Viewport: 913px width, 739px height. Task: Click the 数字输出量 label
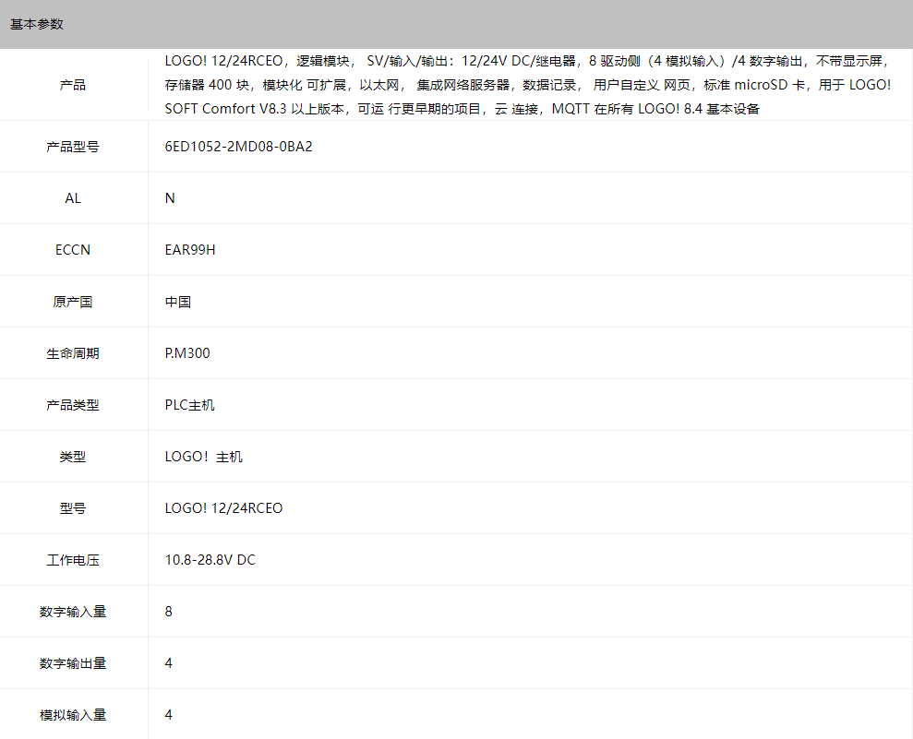73,663
